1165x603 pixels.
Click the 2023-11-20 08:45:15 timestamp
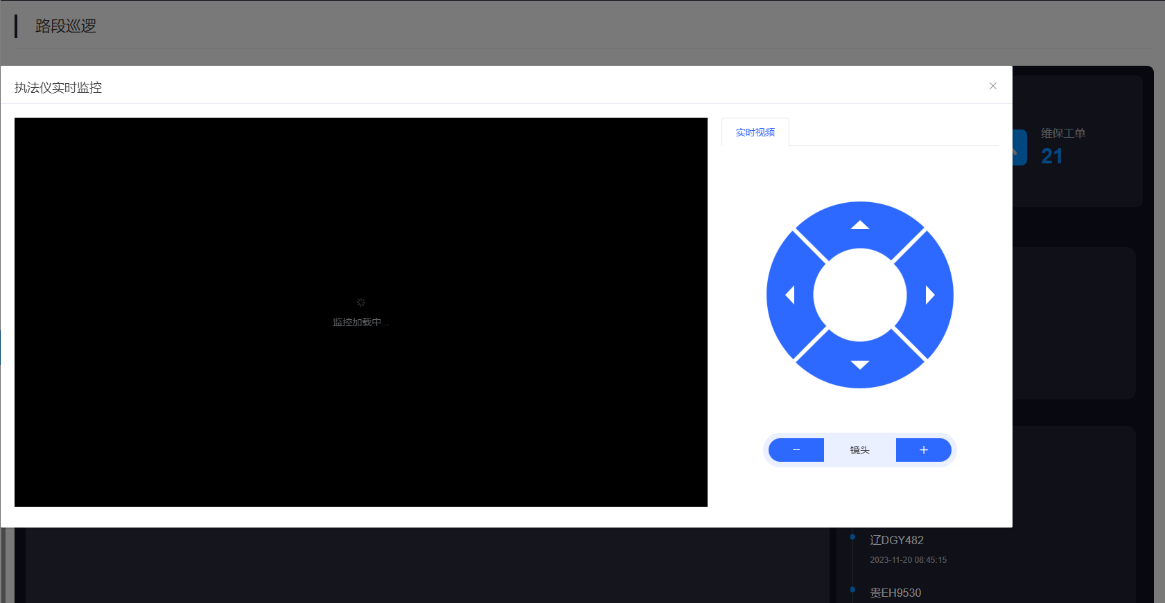[x=908, y=560]
